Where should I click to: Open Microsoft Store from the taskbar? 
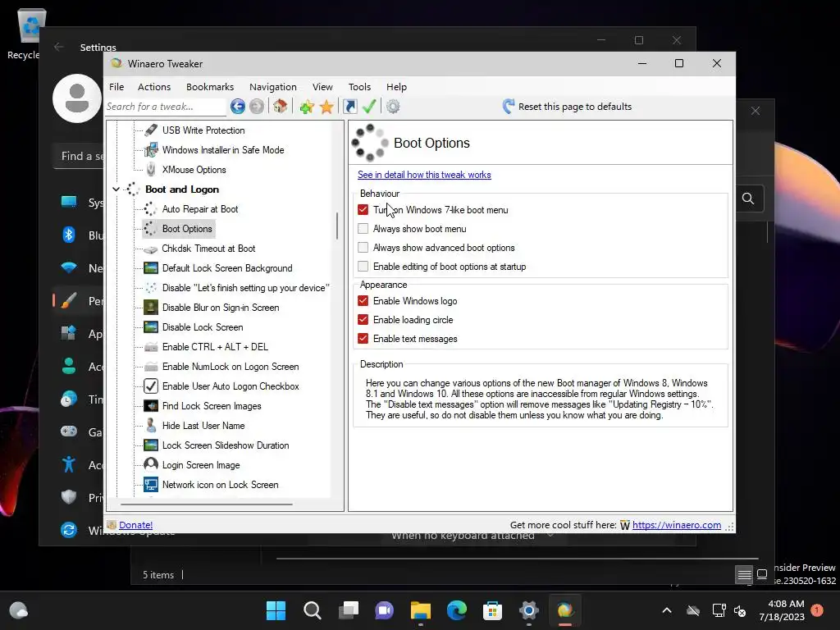[x=492, y=610]
